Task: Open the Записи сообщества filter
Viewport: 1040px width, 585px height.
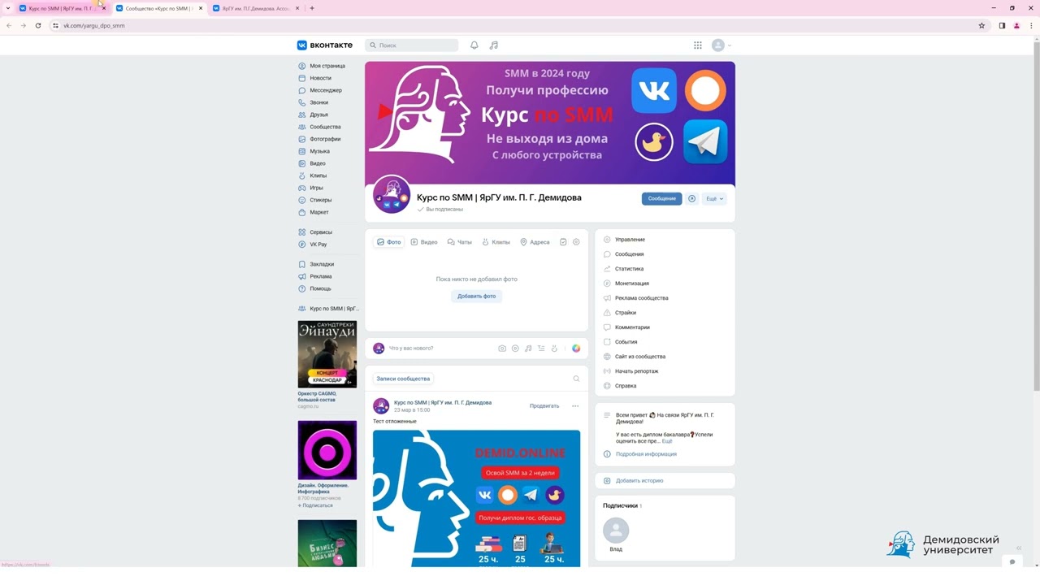Action: pos(403,379)
